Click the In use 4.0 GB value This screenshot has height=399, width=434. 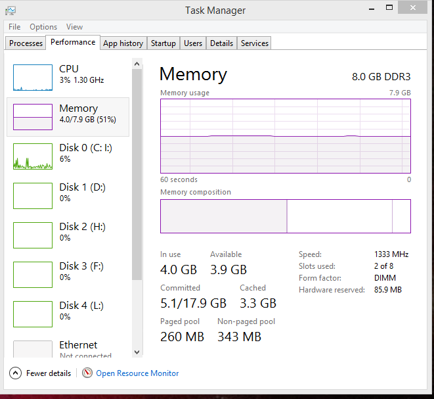(179, 270)
